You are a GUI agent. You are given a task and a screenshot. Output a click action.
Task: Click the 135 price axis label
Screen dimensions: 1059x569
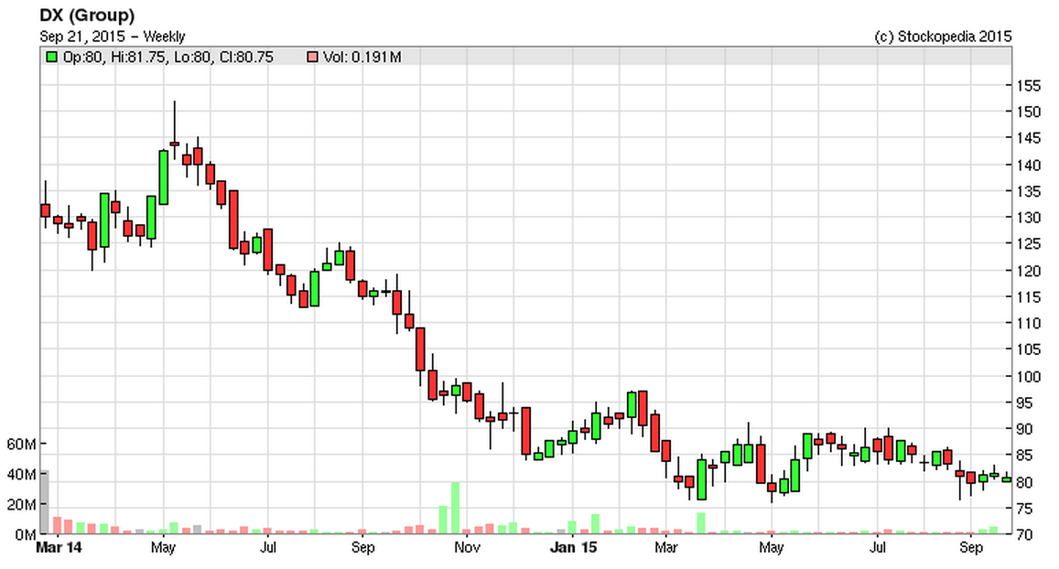(1029, 191)
